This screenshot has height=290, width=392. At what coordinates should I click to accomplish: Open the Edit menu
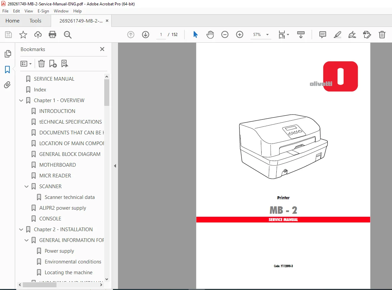coord(16,11)
